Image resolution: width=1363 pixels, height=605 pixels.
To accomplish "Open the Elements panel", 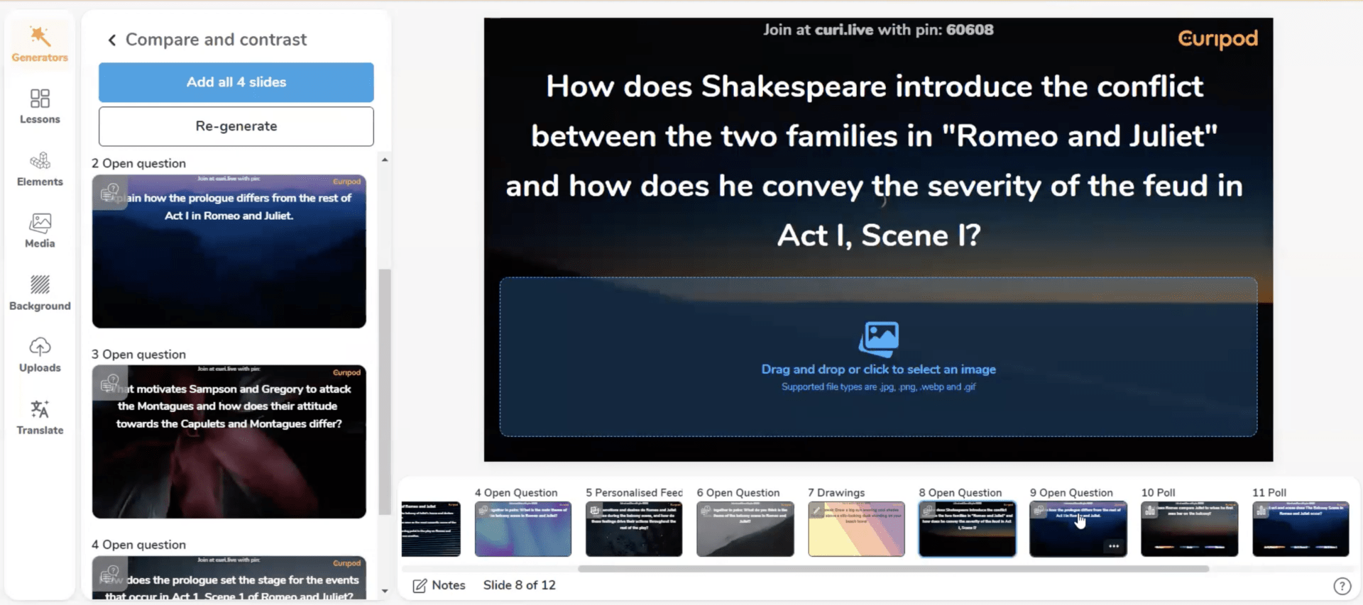I will click(x=40, y=169).
